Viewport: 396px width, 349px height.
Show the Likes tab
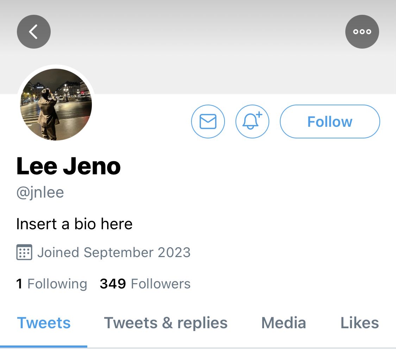[x=360, y=323]
